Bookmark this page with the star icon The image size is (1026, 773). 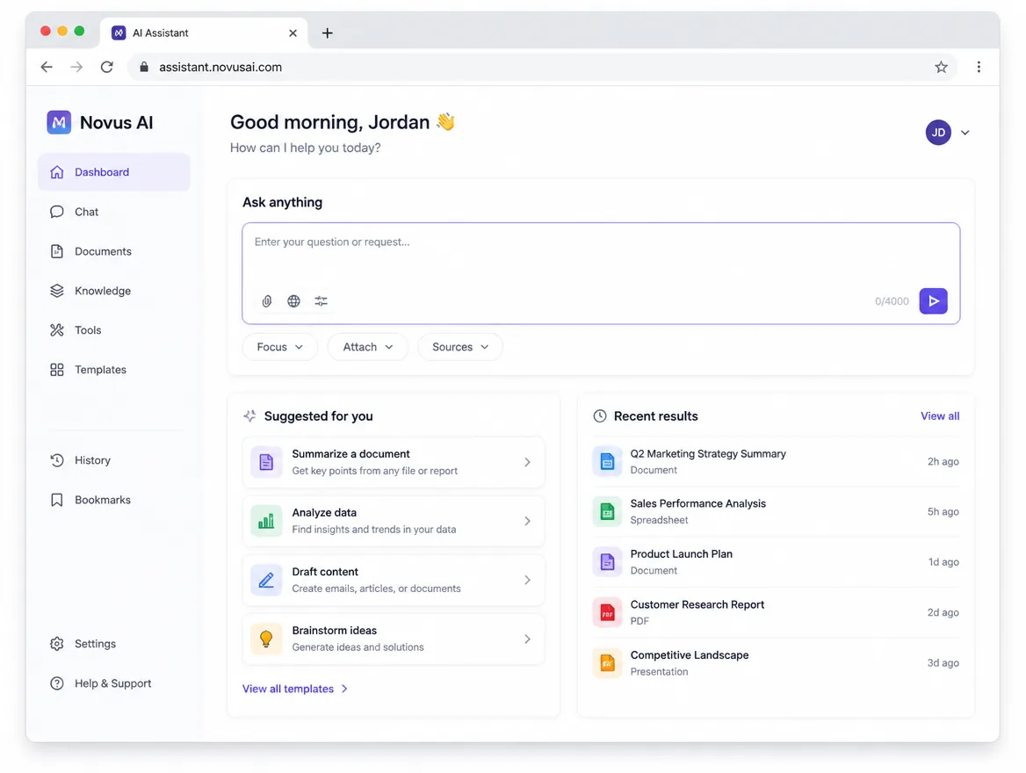pyautogui.click(x=941, y=67)
